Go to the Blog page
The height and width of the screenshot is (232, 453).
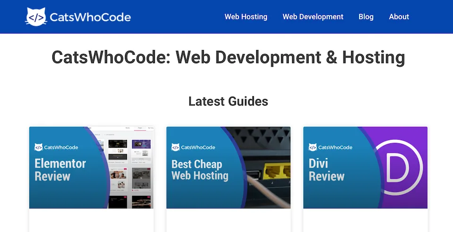point(366,17)
